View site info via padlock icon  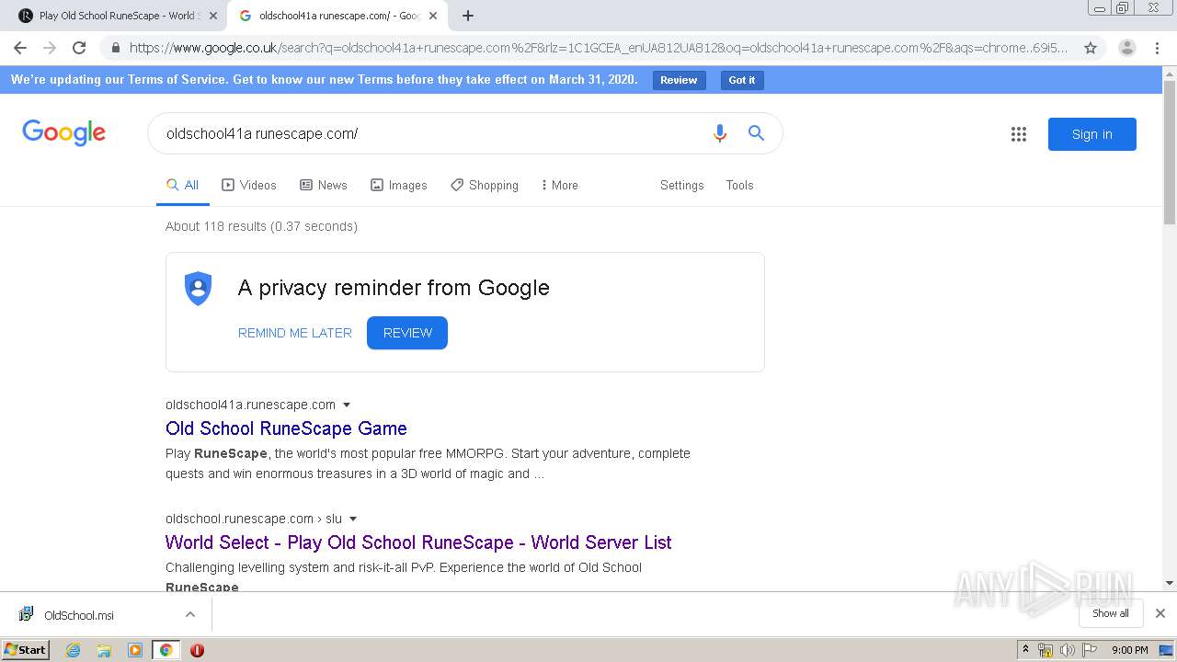pos(115,48)
